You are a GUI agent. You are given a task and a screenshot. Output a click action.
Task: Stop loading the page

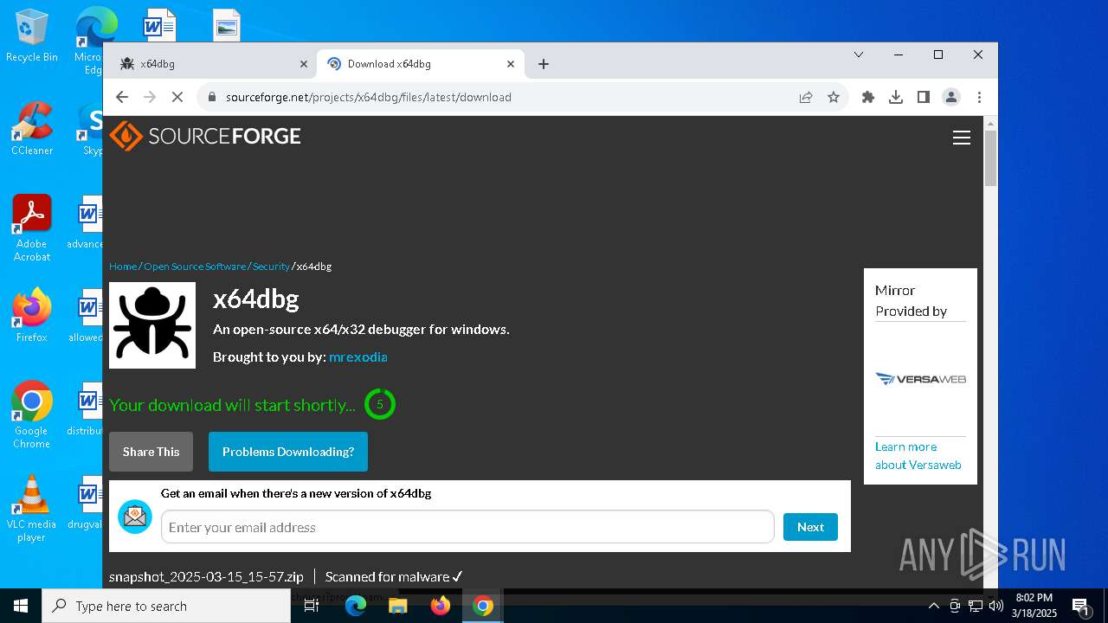point(177,97)
